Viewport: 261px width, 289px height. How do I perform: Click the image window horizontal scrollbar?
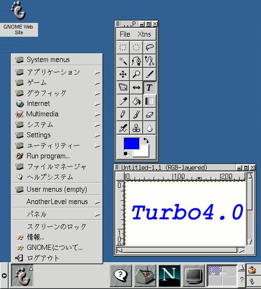coord(180,250)
